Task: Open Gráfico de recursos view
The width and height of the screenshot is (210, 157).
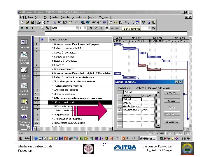Action: click(24, 120)
